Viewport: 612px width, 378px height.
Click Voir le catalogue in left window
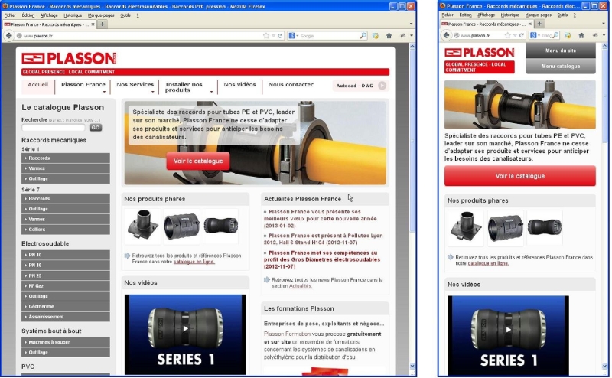pos(198,161)
